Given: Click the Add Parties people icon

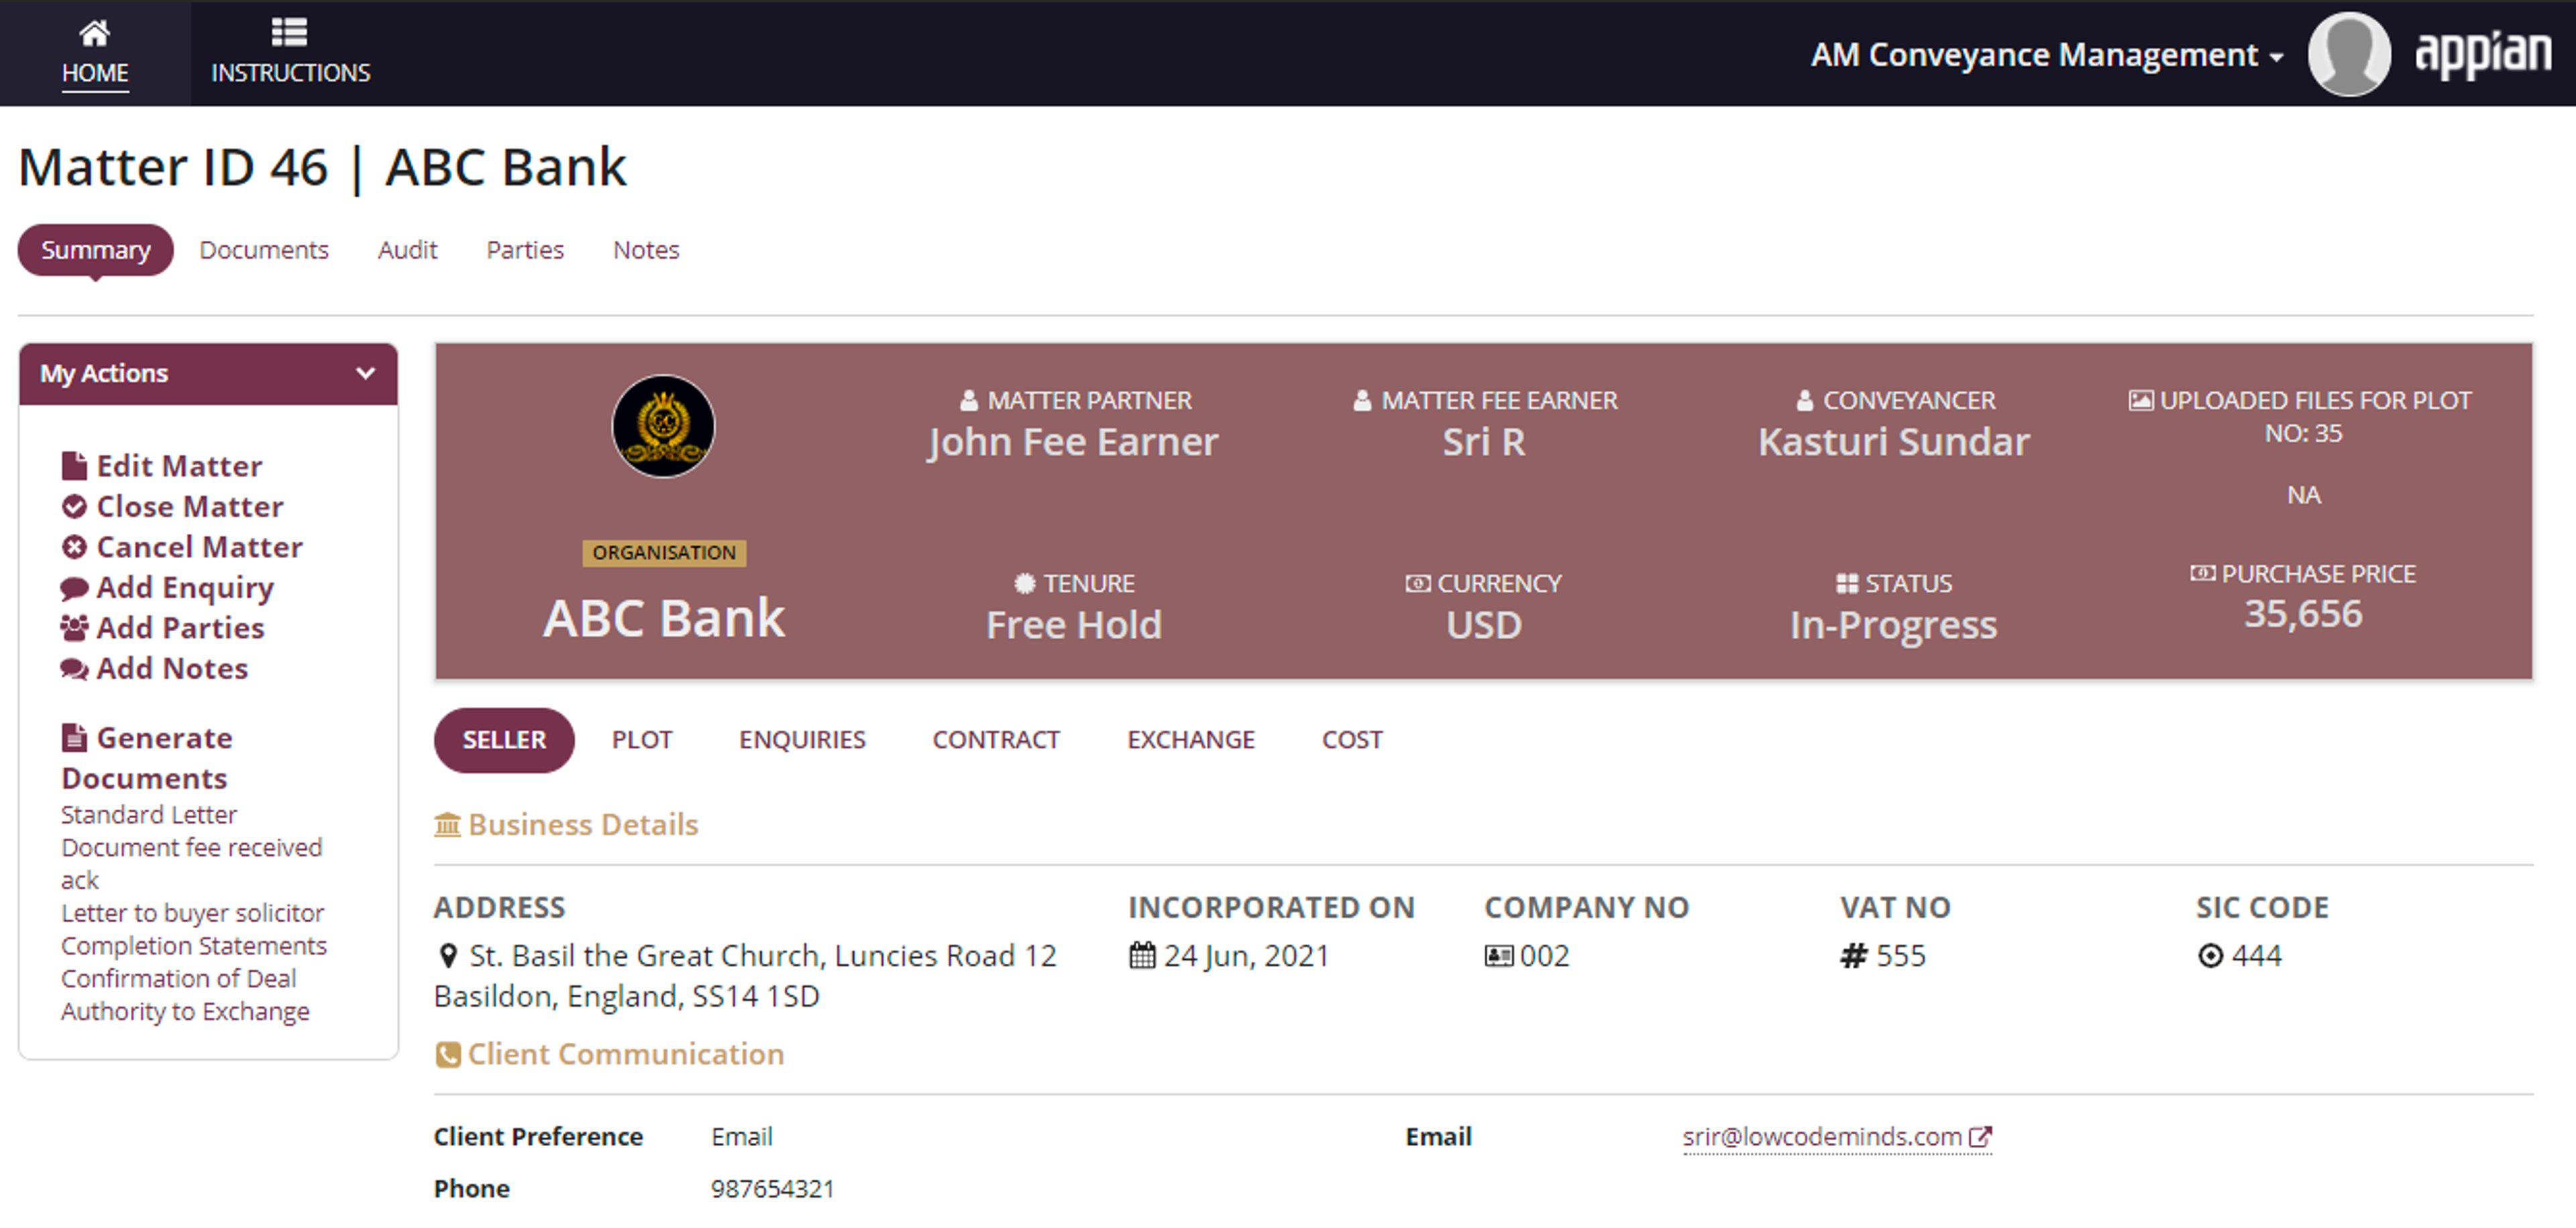Looking at the screenshot, I should coord(74,628).
